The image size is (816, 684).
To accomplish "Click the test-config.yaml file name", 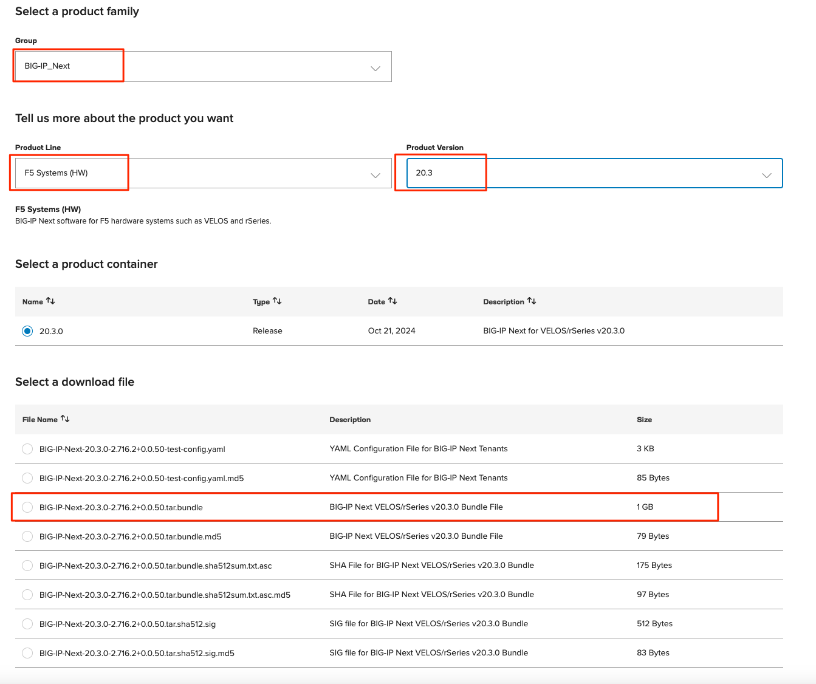I will pos(132,450).
